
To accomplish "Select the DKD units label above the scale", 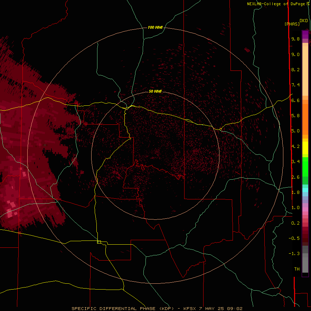I will coord(303,21).
